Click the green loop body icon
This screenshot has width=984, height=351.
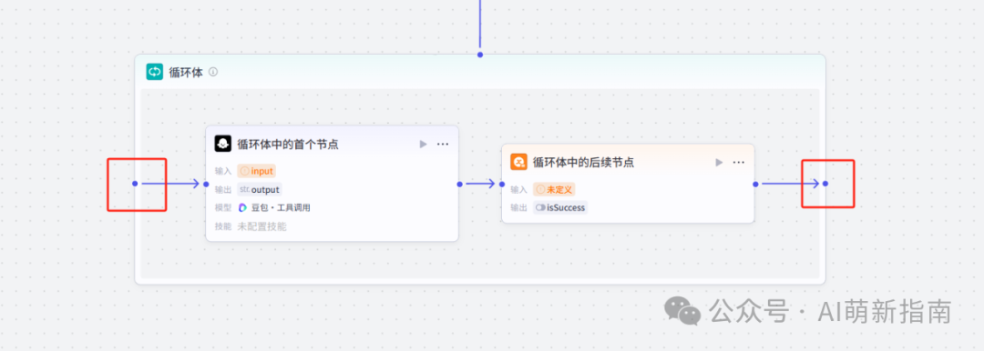point(154,72)
